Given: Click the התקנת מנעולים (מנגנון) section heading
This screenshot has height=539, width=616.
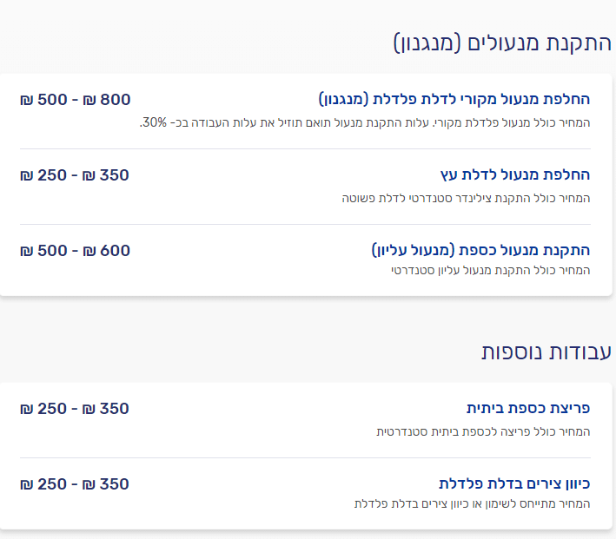Looking at the screenshot, I should tap(502, 43).
